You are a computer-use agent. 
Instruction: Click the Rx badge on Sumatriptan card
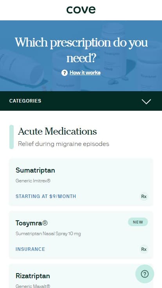(x=144, y=196)
